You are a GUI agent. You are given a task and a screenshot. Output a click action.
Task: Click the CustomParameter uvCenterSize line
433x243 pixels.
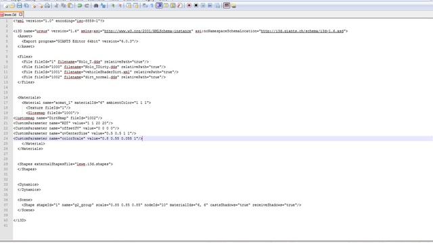pyautogui.click(x=74, y=134)
